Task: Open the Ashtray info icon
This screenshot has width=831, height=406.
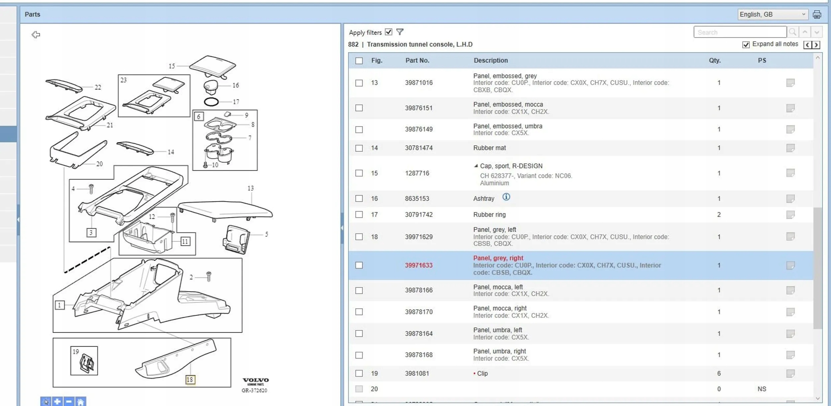Action: [506, 197]
